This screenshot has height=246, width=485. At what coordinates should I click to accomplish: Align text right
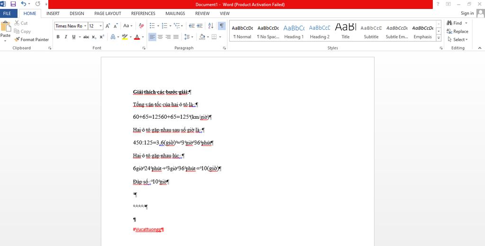(168, 37)
